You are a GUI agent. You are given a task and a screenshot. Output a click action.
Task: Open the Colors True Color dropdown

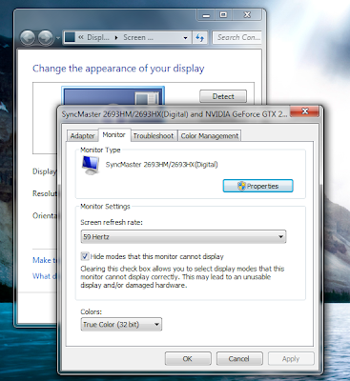click(x=121, y=325)
